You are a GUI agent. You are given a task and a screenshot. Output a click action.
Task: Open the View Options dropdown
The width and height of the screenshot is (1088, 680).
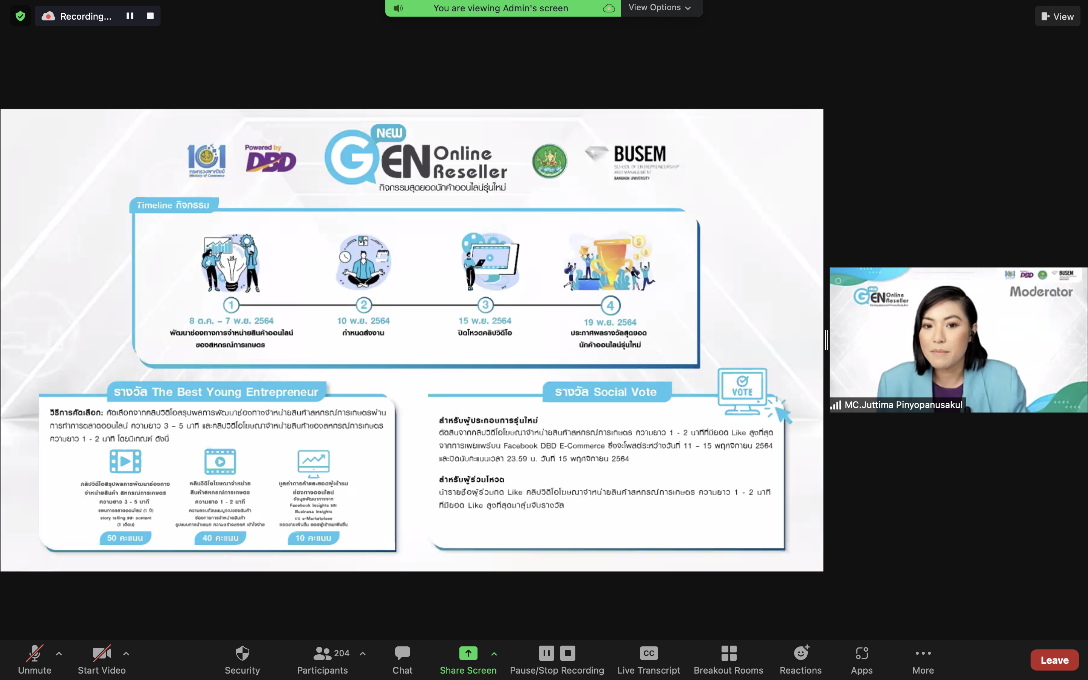tap(659, 8)
